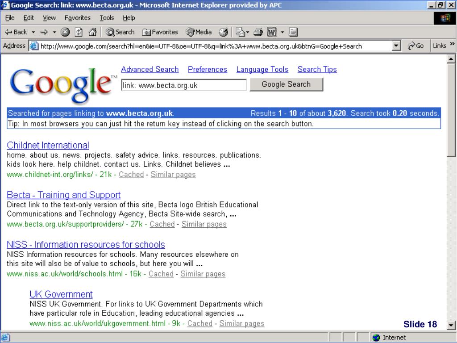
Task: Open UK Government result link
Action: pyautogui.click(x=61, y=294)
